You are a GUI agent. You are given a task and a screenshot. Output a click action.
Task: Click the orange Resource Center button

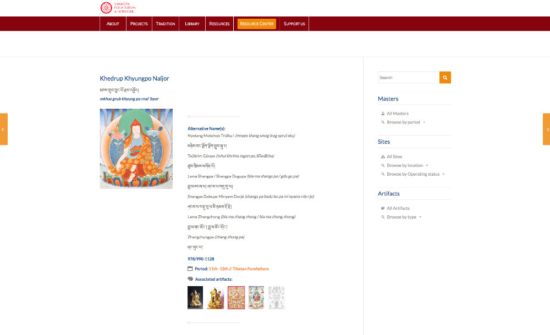tap(257, 24)
